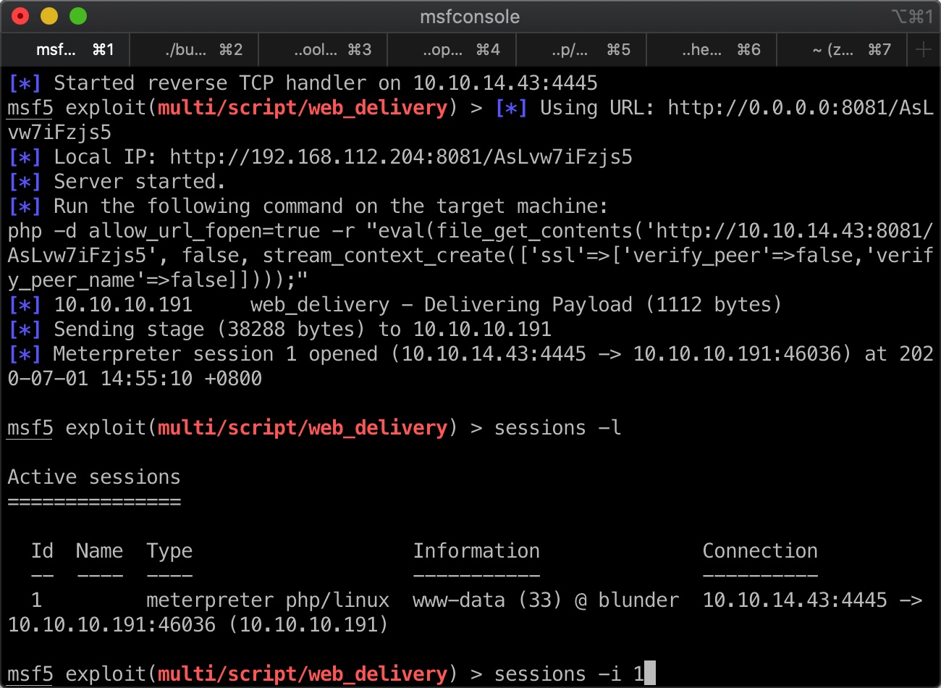Switch to the ..op... tab
941x688 pixels.
(x=452, y=49)
